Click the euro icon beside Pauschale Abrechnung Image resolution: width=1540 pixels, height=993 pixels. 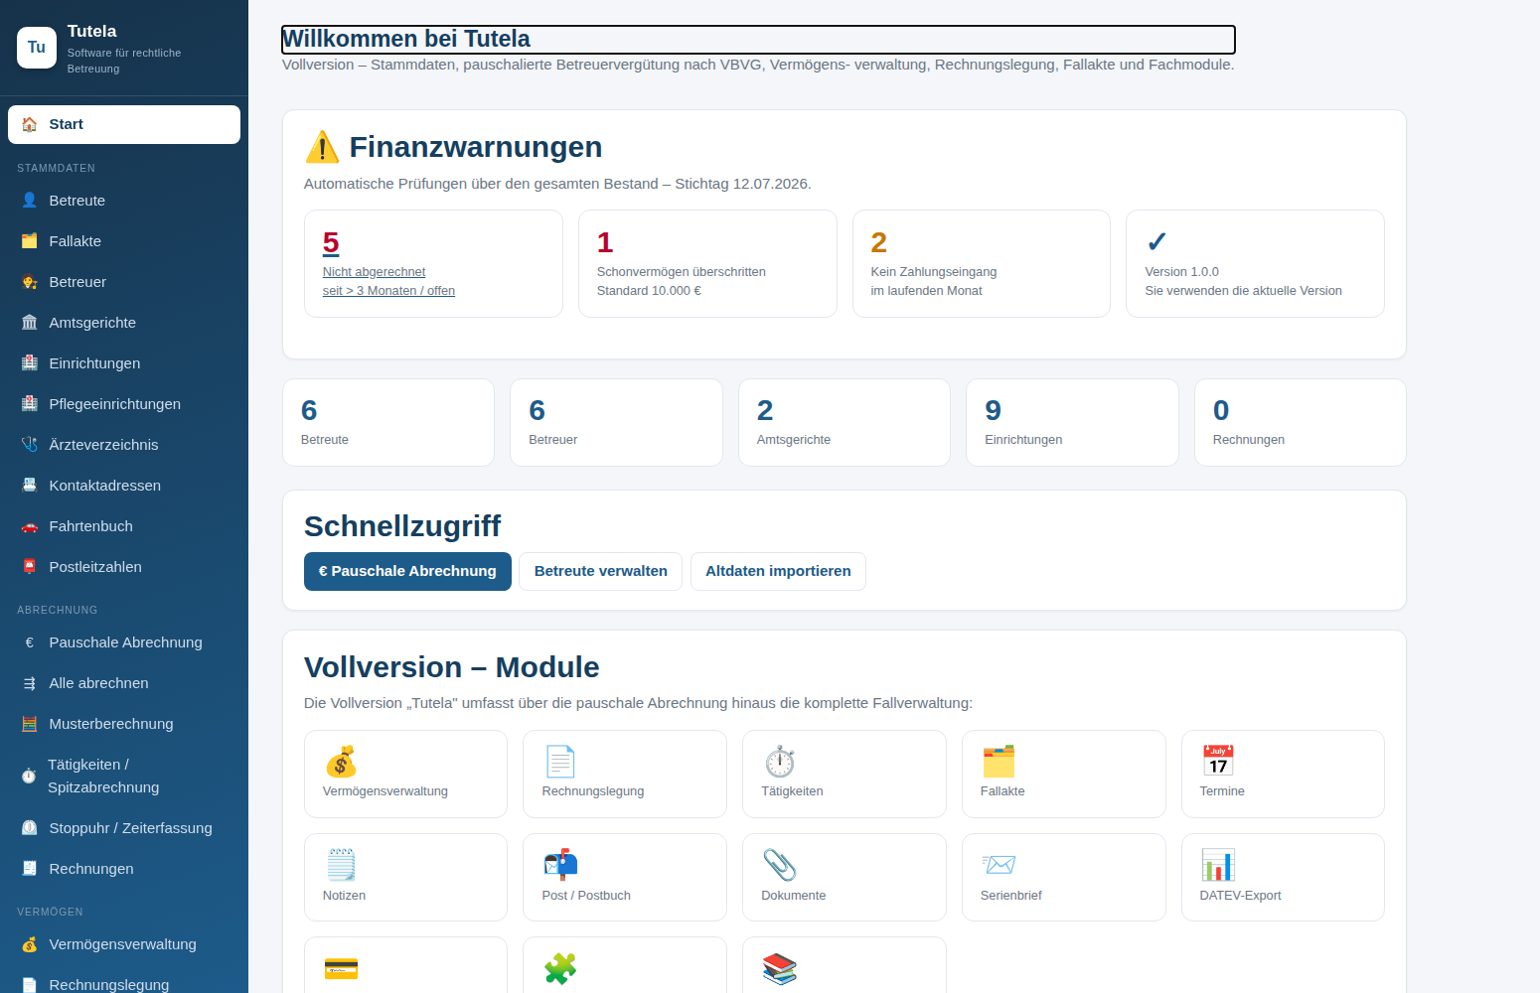30,641
